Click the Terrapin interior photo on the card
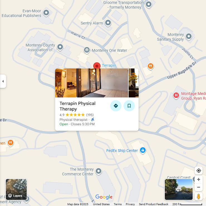This screenshot has height=206, width=206. click(x=91, y=83)
